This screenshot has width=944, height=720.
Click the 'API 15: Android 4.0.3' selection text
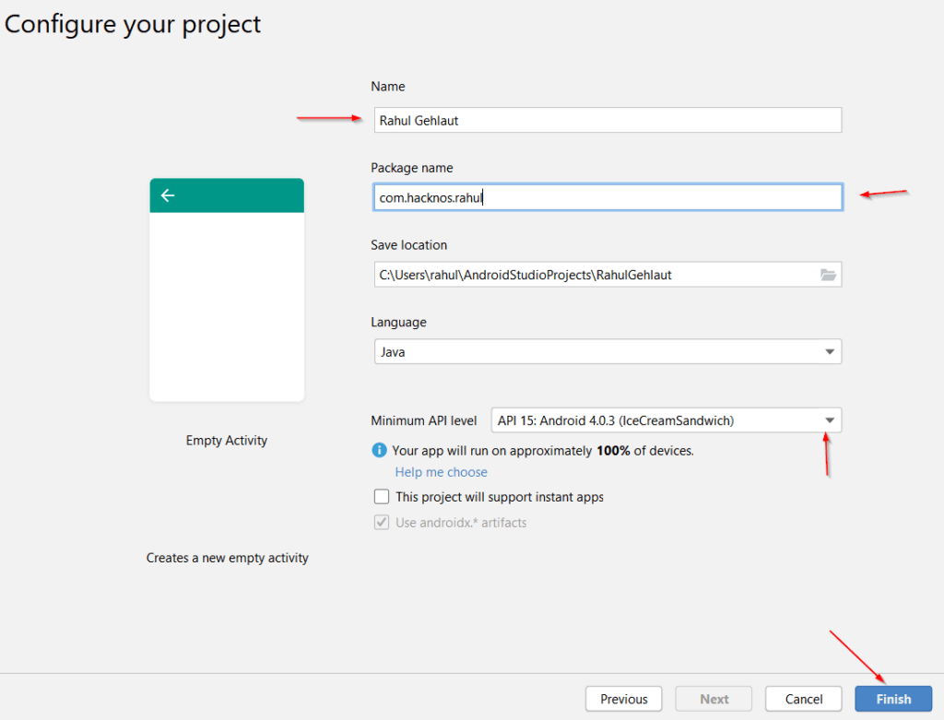pos(616,420)
